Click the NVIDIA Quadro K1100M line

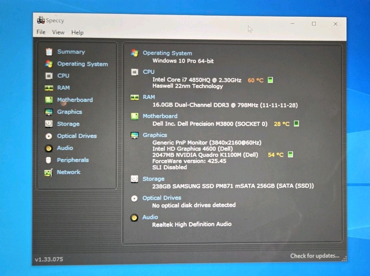click(x=205, y=155)
